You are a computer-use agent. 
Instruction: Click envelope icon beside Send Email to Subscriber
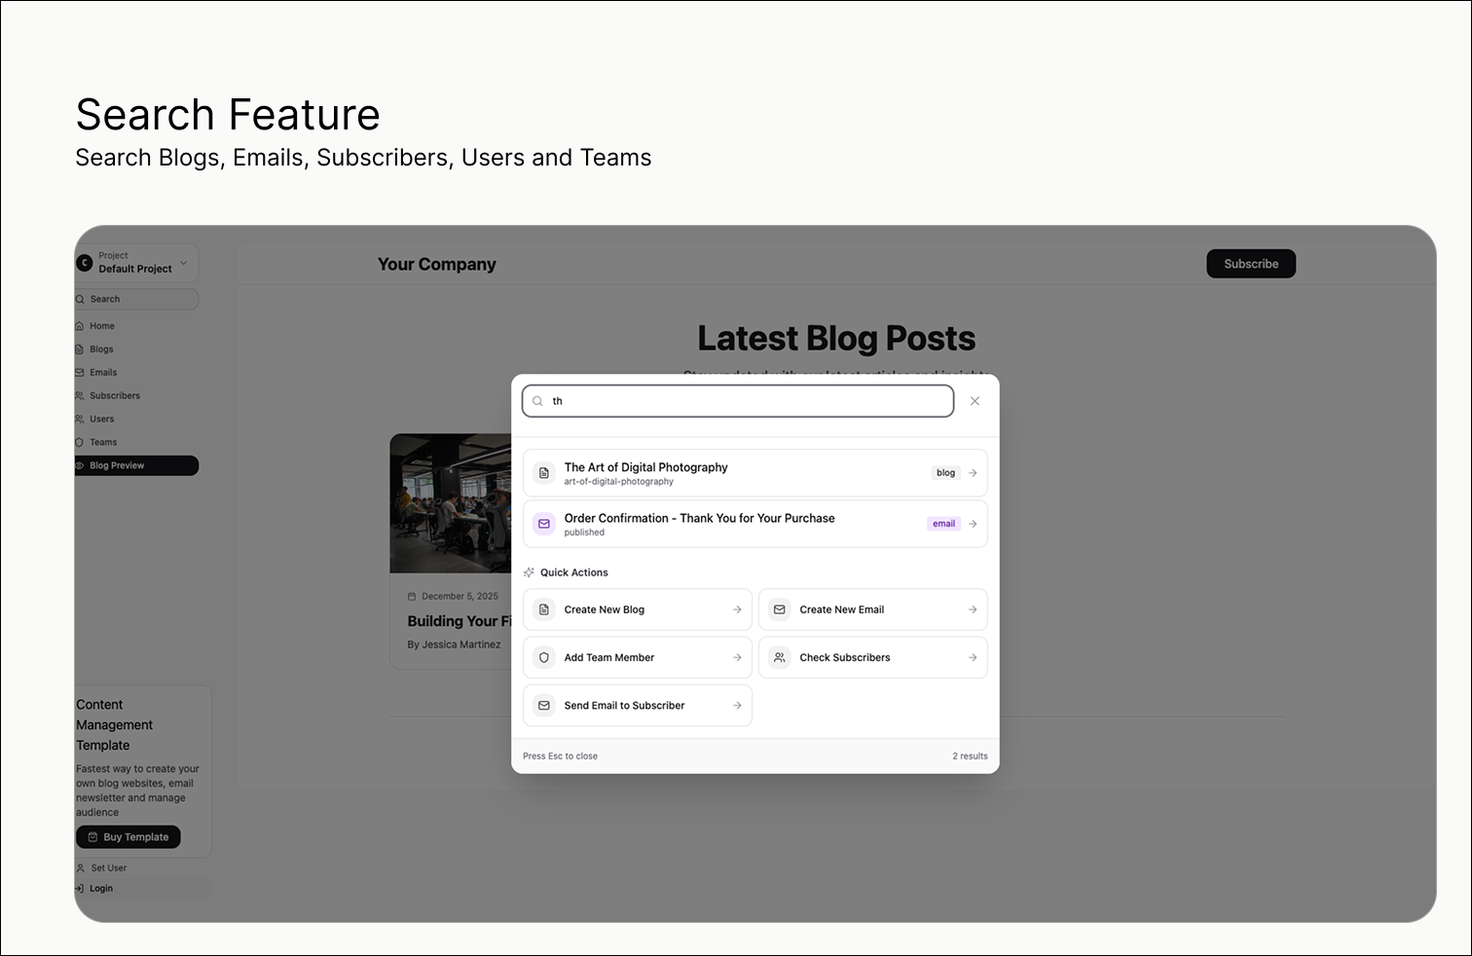(x=544, y=706)
